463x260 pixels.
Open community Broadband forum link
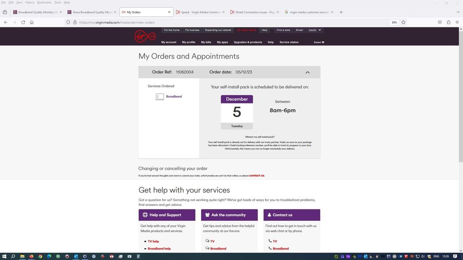218,249
